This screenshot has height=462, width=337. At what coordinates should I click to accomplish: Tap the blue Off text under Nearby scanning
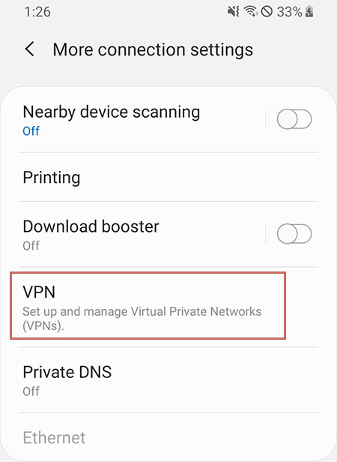coord(31,130)
